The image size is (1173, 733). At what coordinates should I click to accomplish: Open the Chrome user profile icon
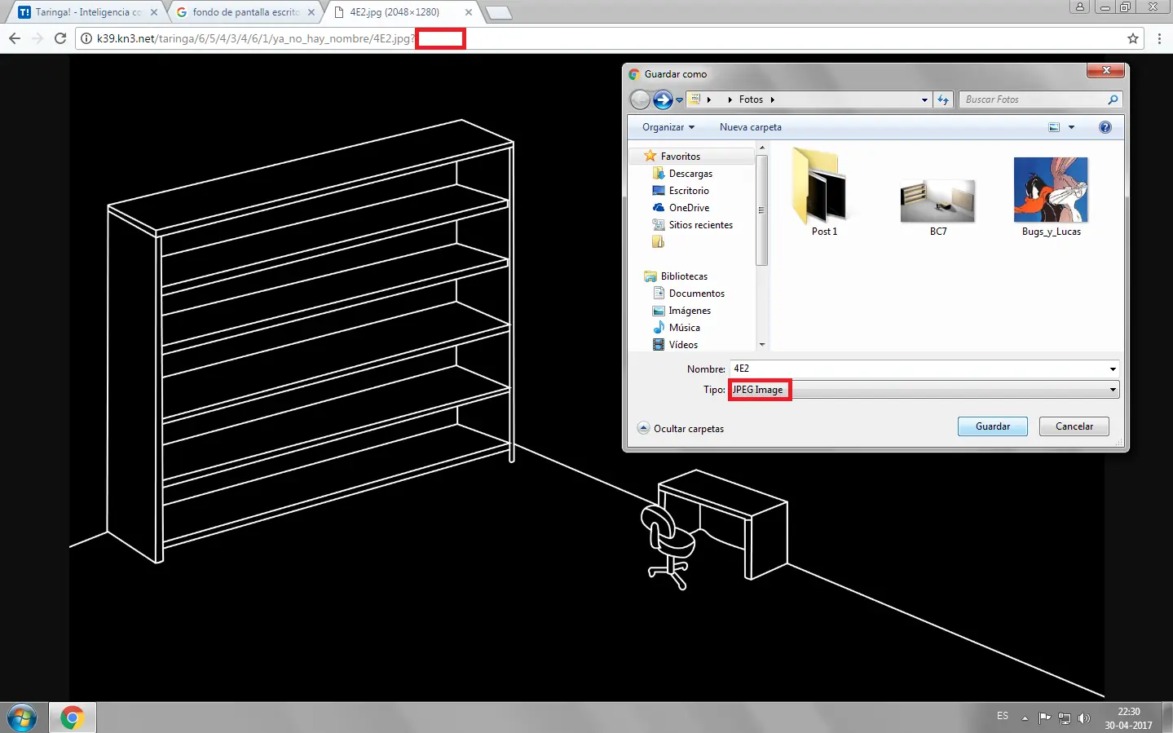pyautogui.click(x=1079, y=7)
